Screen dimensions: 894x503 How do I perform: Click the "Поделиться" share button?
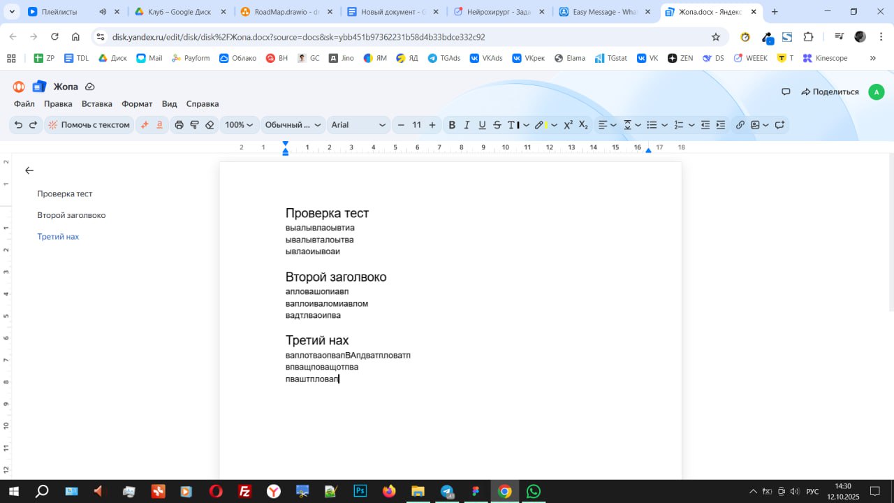point(830,92)
